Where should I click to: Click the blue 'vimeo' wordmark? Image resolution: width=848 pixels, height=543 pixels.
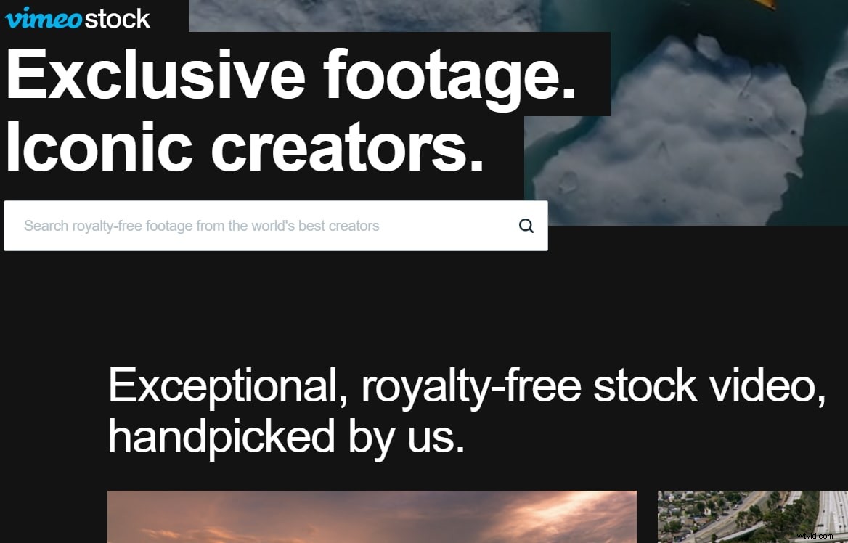44,18
